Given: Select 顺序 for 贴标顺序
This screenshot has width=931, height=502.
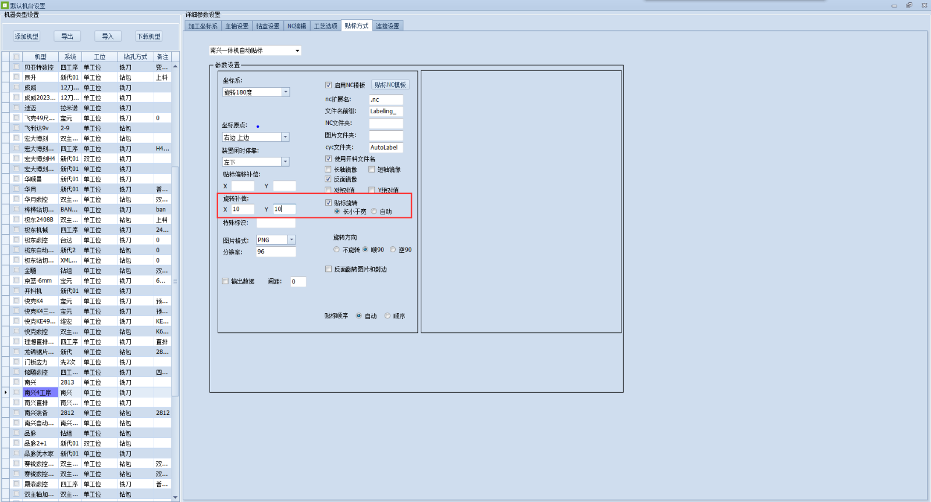Looking at the screenshot, I should (387, 316).
